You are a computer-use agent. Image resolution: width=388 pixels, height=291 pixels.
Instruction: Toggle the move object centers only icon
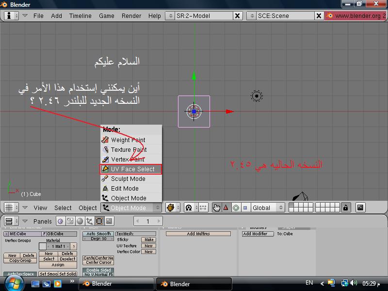point(203,208)
